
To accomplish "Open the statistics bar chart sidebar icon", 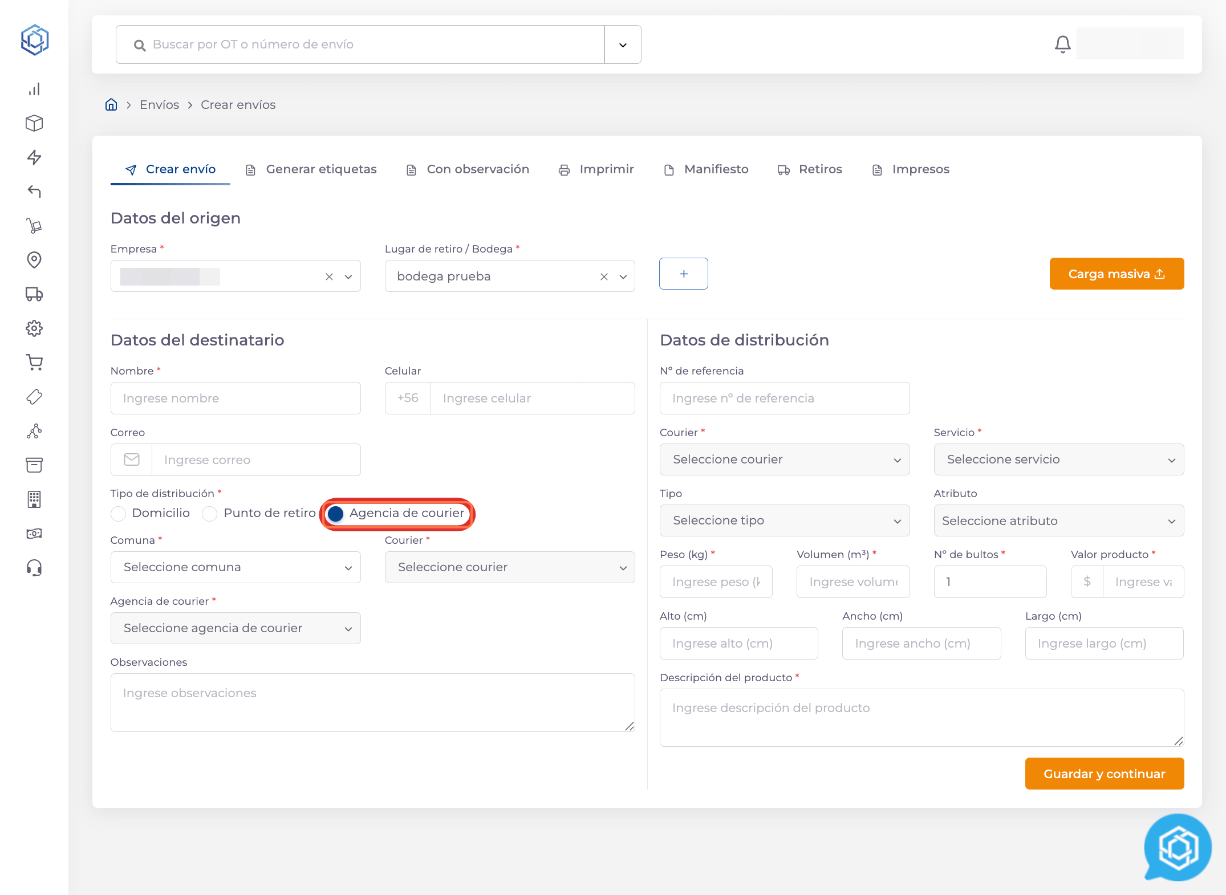I will pos(34,89).
